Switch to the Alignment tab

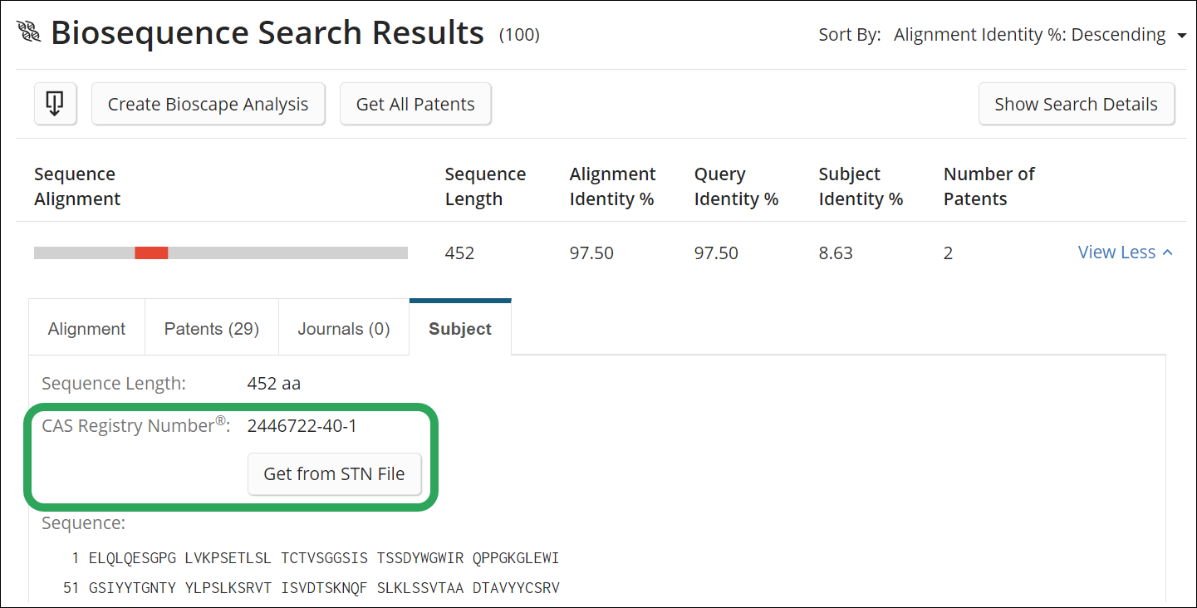(x=86, y=329)
